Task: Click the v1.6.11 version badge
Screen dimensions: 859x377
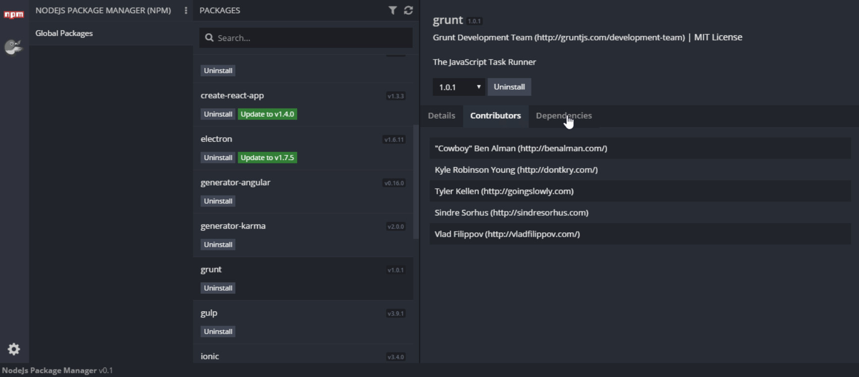Action: click(x=394, y=140)
